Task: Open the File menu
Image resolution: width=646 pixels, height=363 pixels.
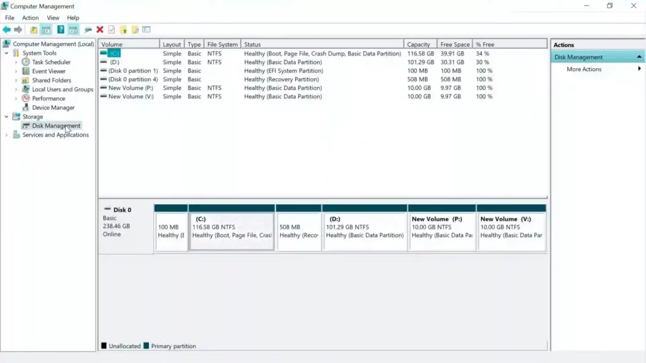Action: pyautogui.click(x=9, y=18)
